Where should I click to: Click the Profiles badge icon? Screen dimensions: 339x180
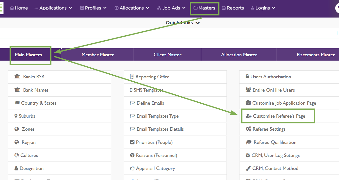click(x=82, y=8)
